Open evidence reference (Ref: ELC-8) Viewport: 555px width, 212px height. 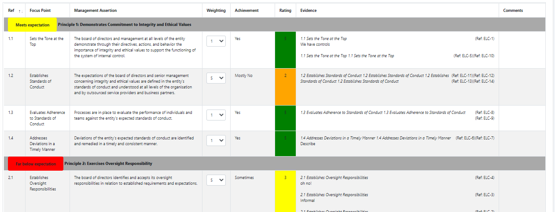click(x=485, y=113)
